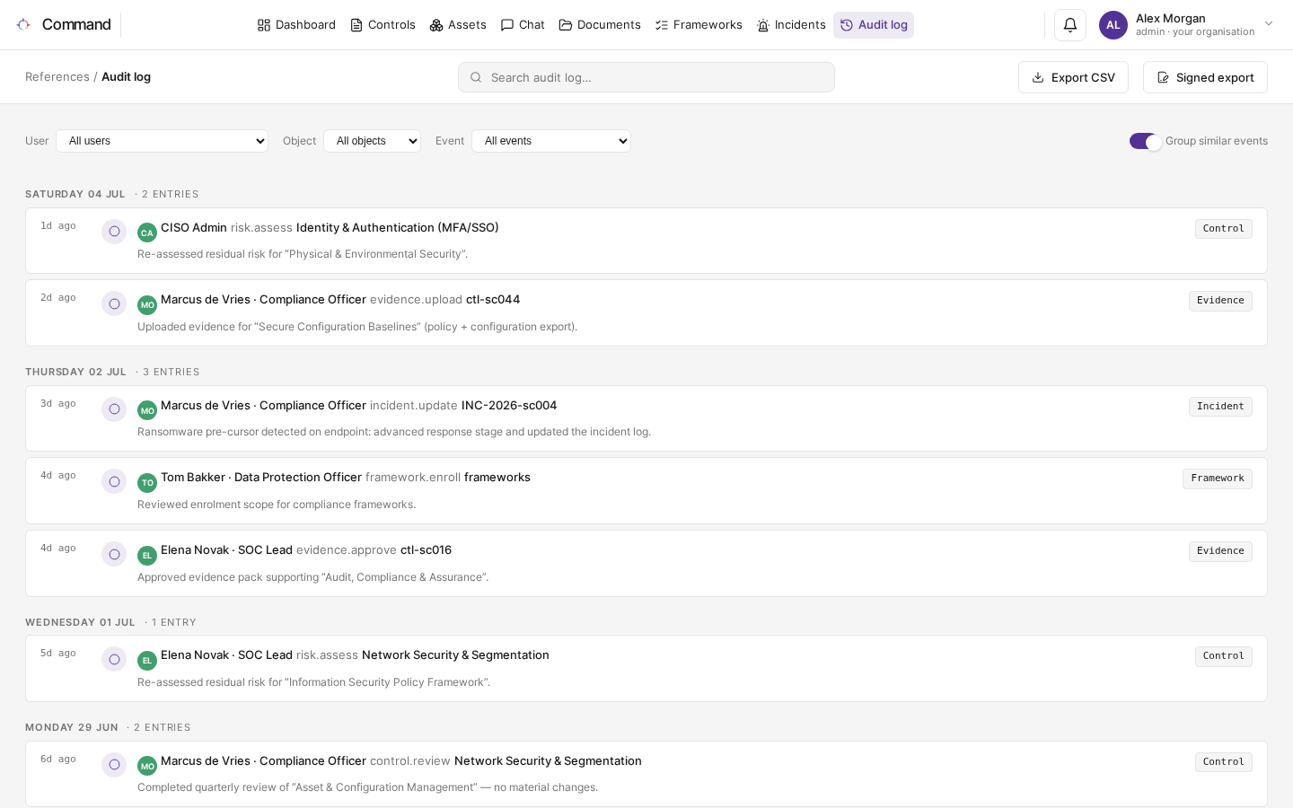Click circle icon on framework.enroll entry
Viewport: 1293px width, 808px height.
[x=114, y=482]
